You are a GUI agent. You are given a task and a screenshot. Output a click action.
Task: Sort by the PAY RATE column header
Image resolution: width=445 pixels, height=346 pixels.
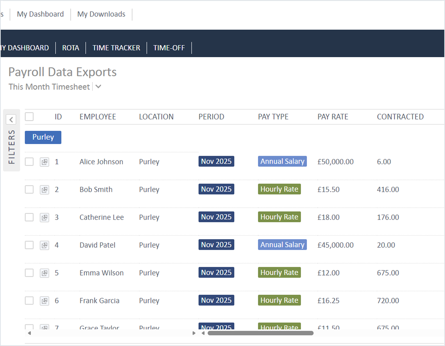coord(333,117)
